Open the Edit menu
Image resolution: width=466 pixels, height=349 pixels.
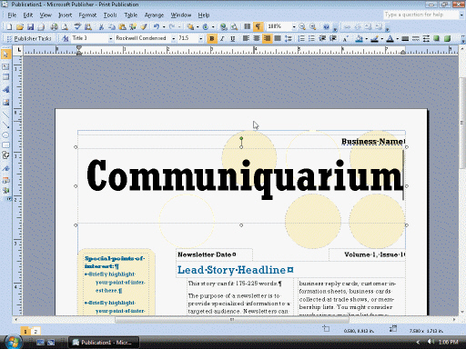point(28,15)
